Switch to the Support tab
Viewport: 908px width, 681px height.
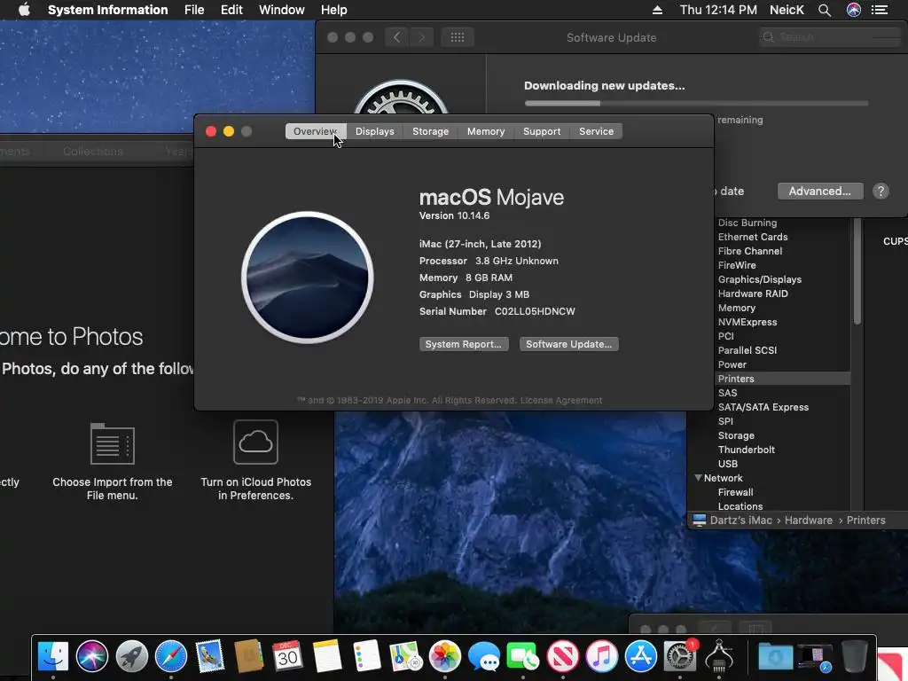tap(542, 131)
